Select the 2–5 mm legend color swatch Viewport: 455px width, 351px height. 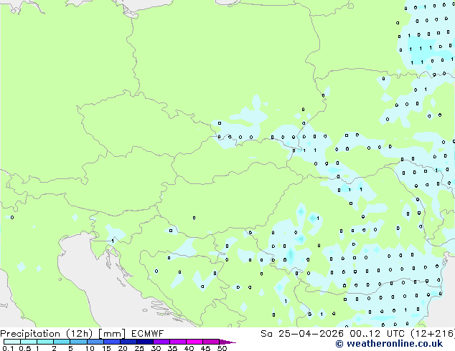point(62,342)
